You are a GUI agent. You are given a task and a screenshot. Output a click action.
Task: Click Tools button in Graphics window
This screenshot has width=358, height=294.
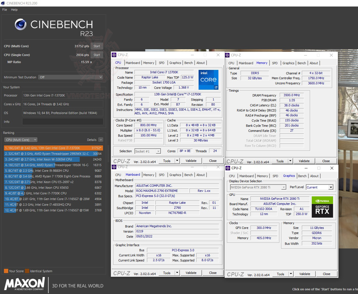coord(281,274)
